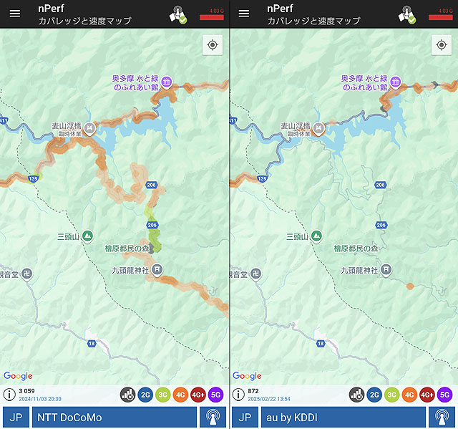
Task: Toggle 5G layer in NTT DoCoMo legend
Action: (215, 395)
